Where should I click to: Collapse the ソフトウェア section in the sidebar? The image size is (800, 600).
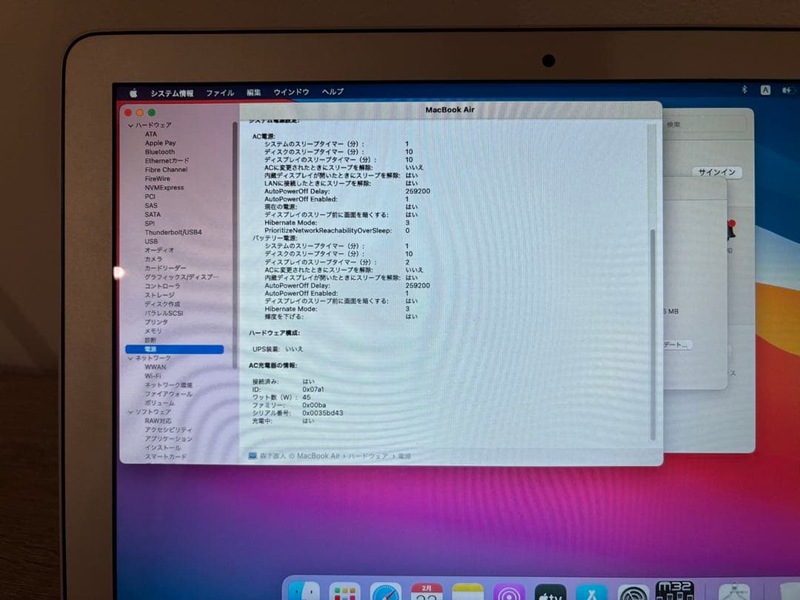129,411
